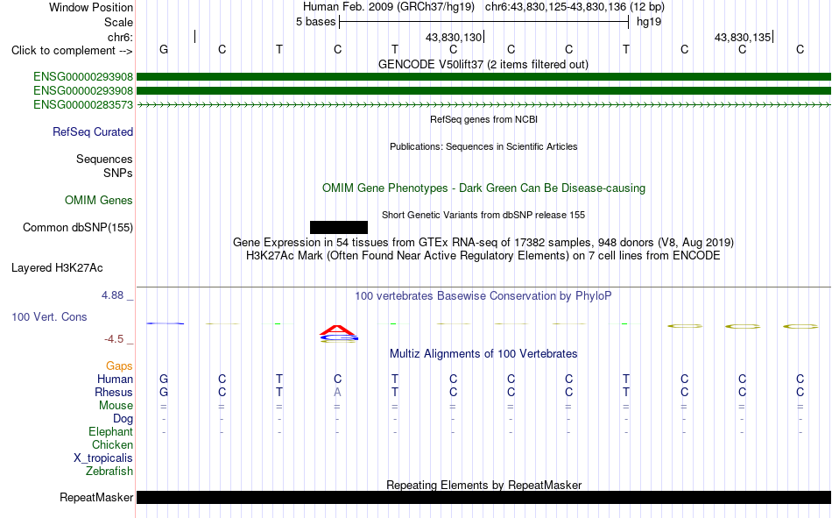Click the Sequences track label
This screenshot has width=832, height=518.
coord(104,159)
